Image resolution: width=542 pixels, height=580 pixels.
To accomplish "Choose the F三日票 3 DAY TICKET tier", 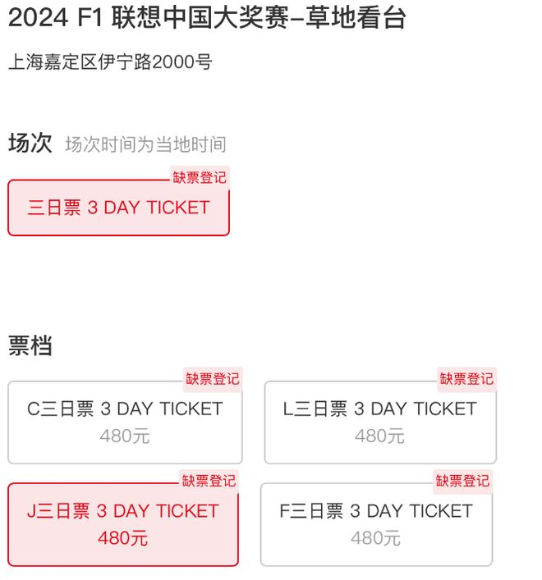I will (376, 511).
